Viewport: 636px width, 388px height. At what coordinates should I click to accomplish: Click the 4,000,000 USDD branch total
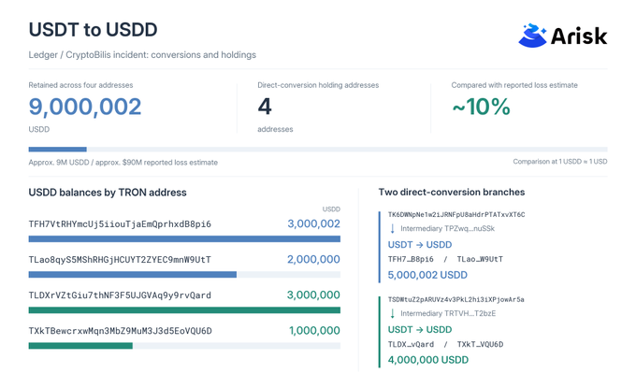[x=428, y=360]
